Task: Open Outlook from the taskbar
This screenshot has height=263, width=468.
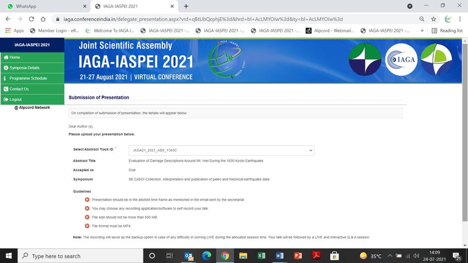Action: point(189,256)
